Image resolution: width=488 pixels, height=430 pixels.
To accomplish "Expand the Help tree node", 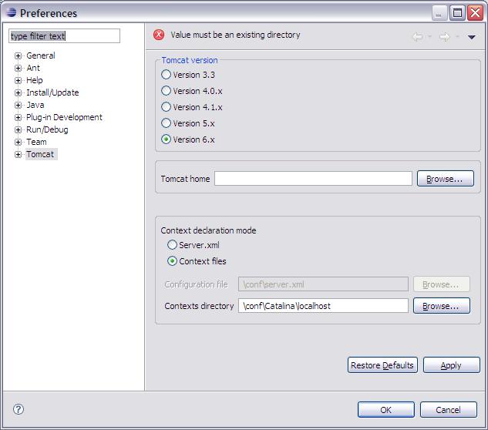I will point(18,80).
